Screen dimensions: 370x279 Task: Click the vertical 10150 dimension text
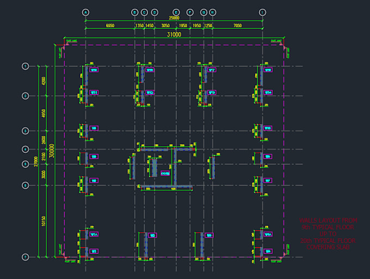(x=44, y=221)
